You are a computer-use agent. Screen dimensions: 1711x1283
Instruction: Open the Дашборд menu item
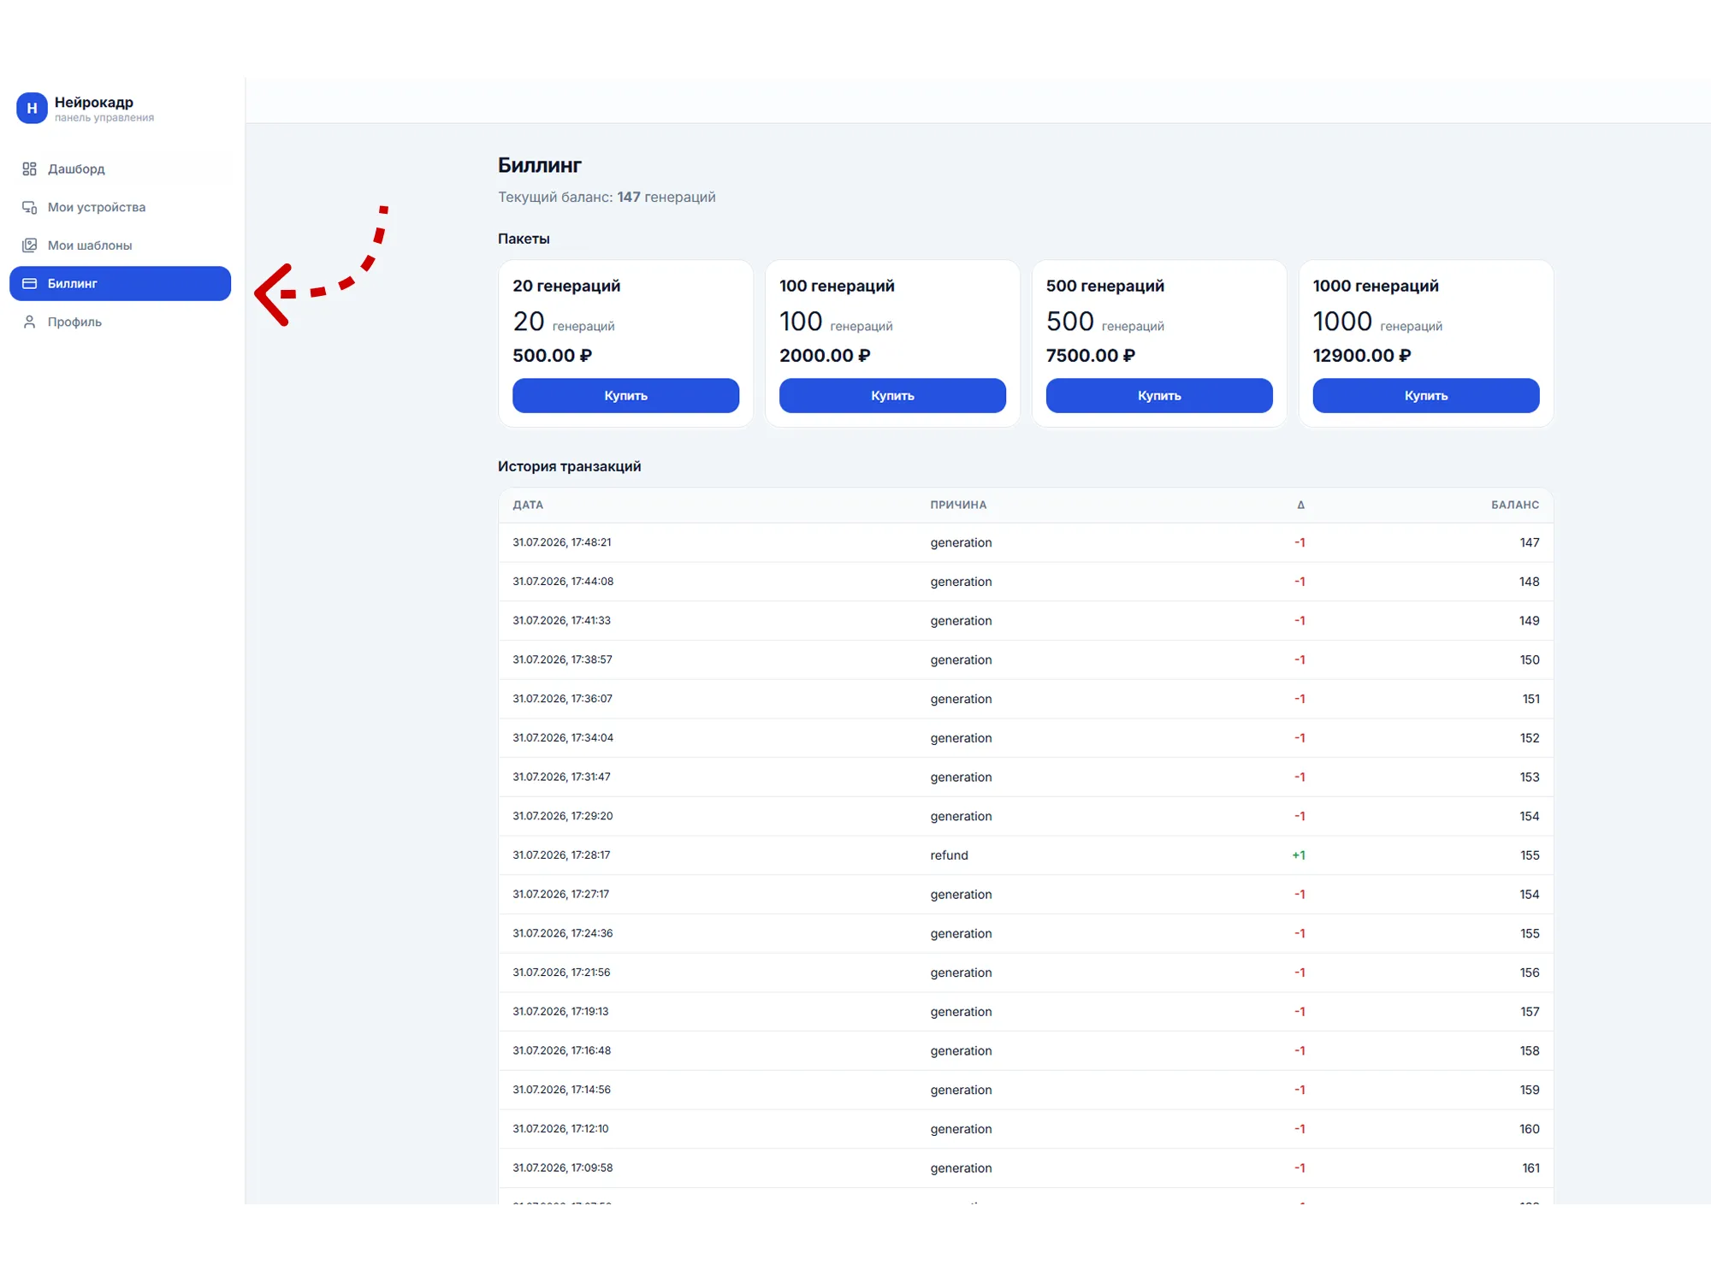tap(120, 169)
